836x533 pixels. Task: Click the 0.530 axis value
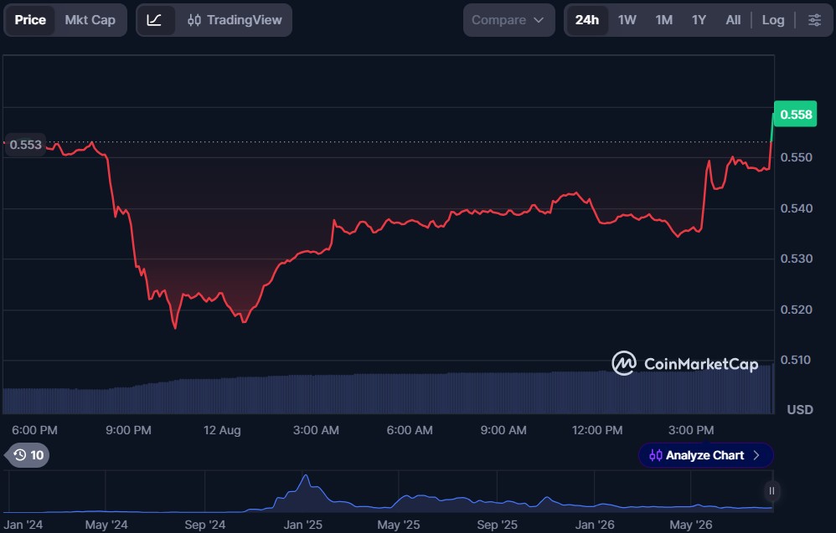coord(796,259)
